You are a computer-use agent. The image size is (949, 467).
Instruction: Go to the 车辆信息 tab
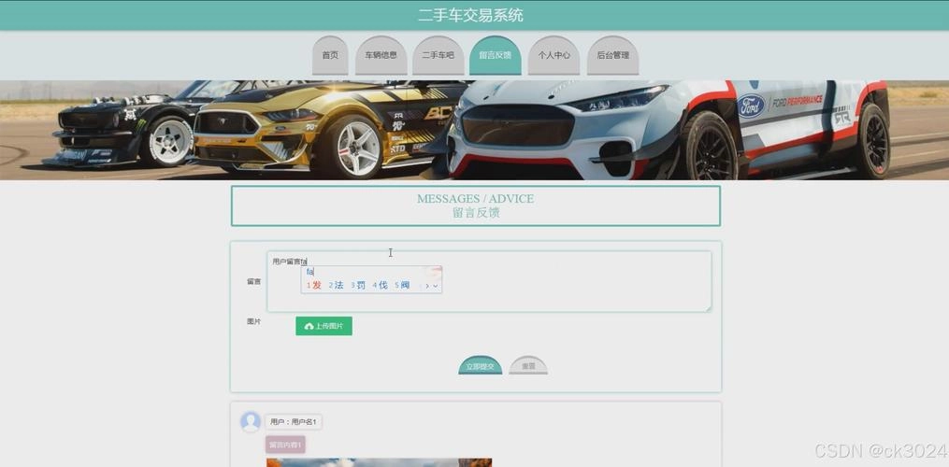[x=381, y=55]
